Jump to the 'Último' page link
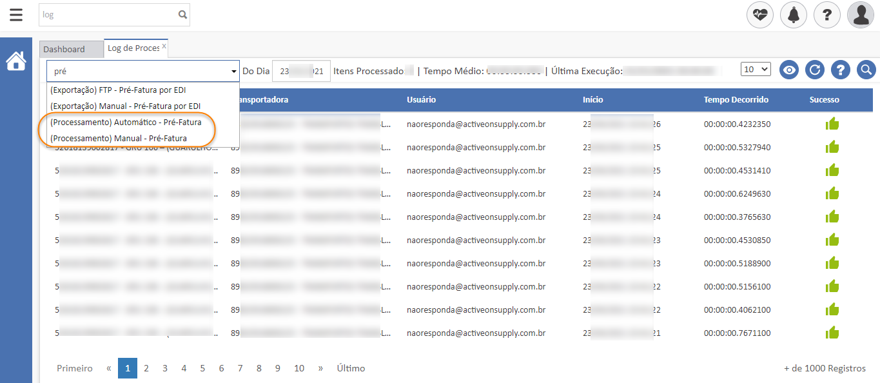This screenshot has width=880, height=383. pyautogui.click(x=351, y=368)
